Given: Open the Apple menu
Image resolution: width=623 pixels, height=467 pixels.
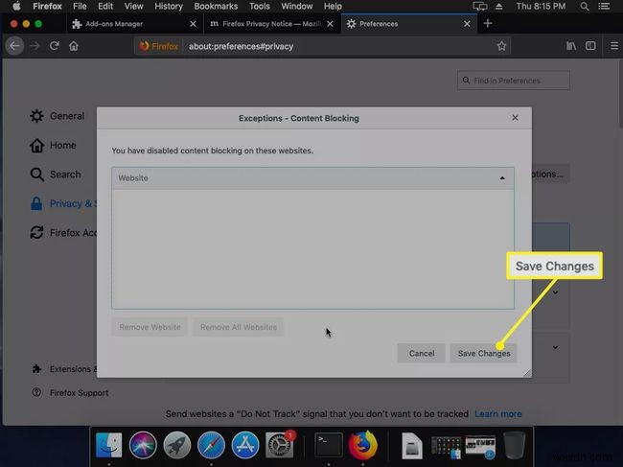Looking at the screenshot, I should (x=16, y=6).
